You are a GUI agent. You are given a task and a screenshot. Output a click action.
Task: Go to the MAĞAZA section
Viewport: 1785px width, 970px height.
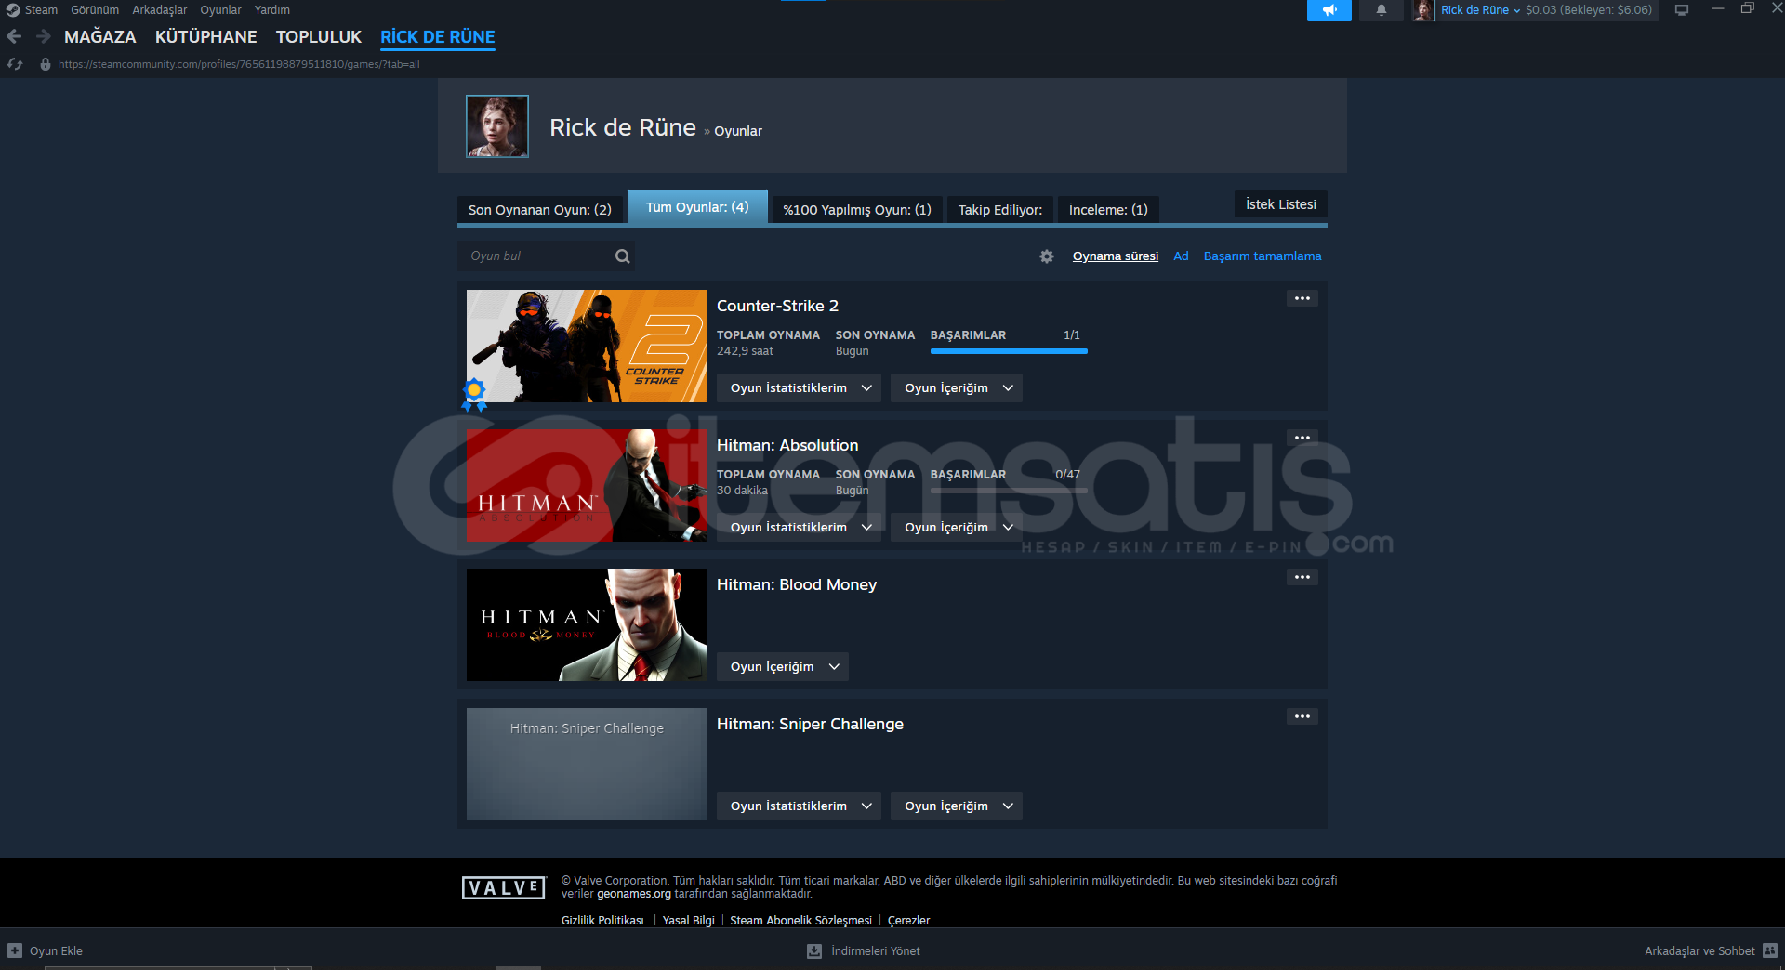point(100,37)
